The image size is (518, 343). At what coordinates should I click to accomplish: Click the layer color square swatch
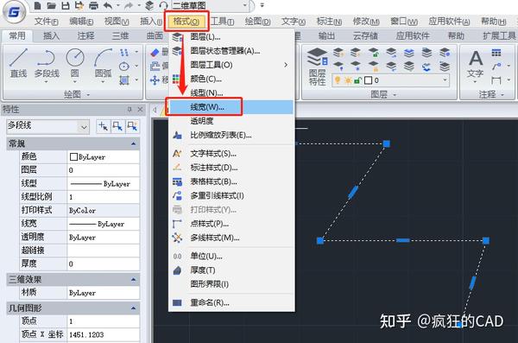[368, 80]
